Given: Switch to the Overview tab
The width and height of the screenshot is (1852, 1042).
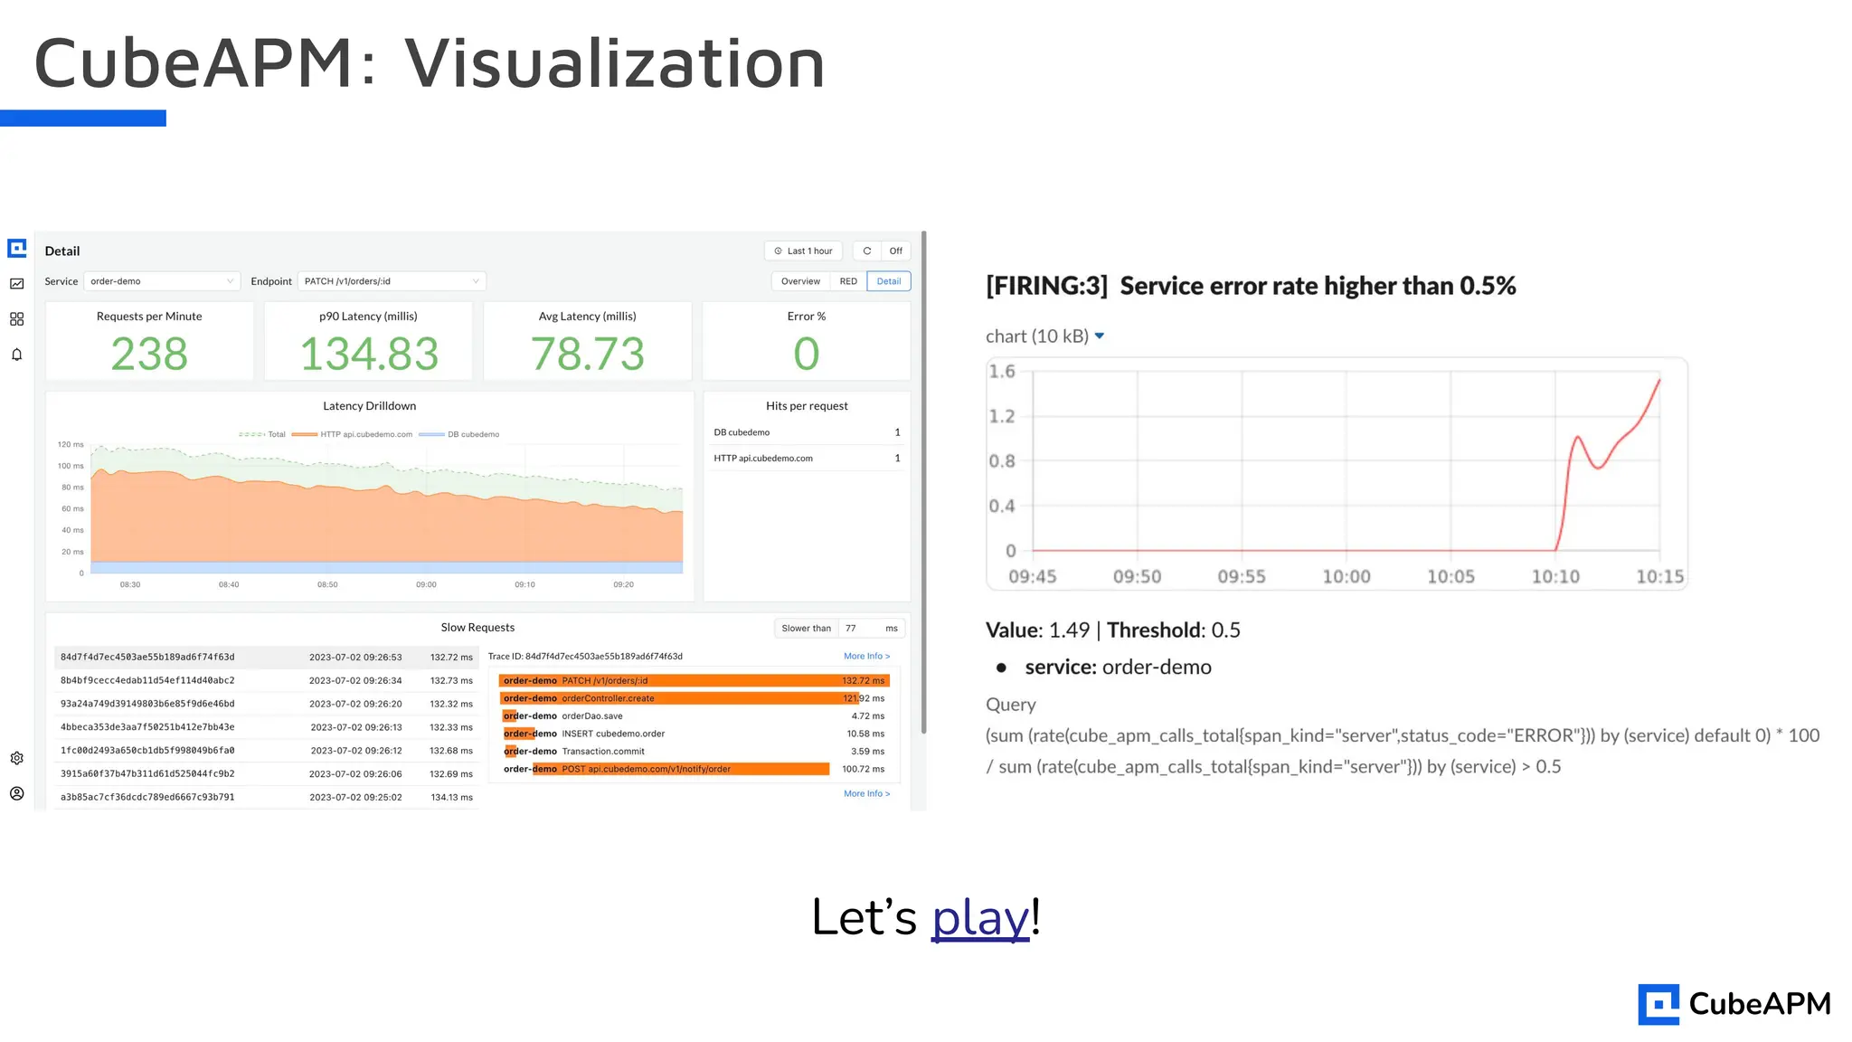Looking at the screenshot, I should (800, 281).
